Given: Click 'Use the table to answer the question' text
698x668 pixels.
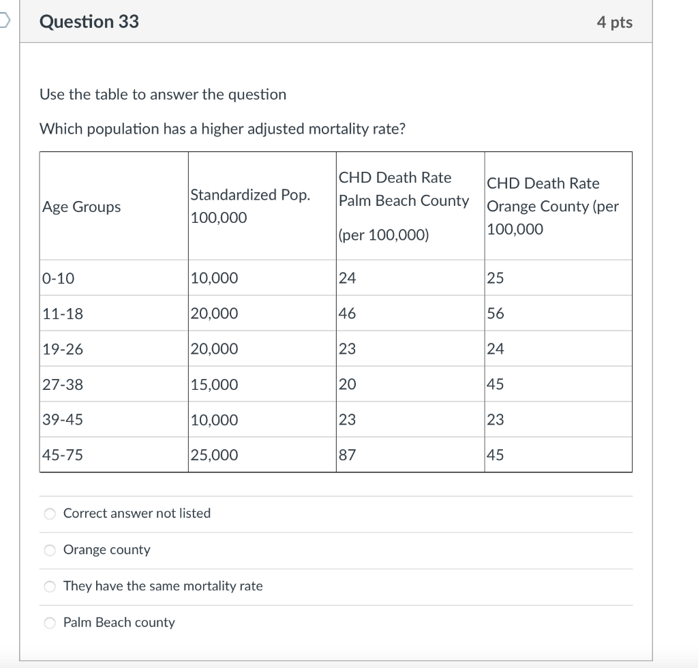Looking at the screenshot, I should point(162,95).
